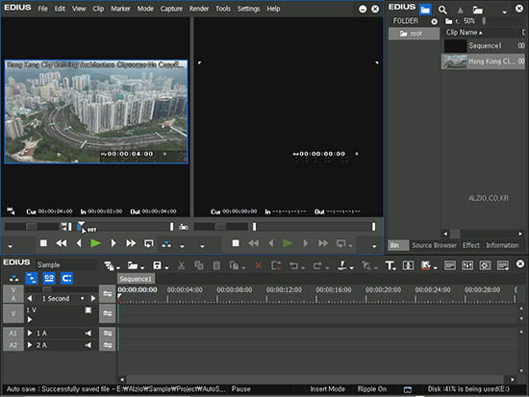Open the Save Project dropdown arrow
The image size is (529, 397).
pos(166,267)
